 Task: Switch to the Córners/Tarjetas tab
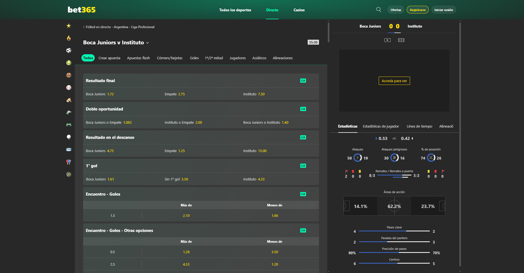tap(170, 58)
